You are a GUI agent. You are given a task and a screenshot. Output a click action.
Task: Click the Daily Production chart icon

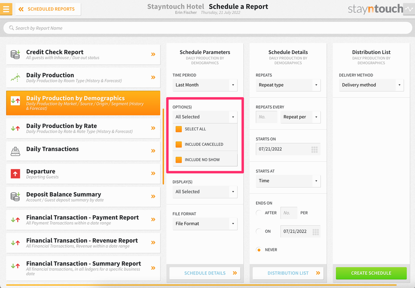pyautogui.click(x=15, y=77)
